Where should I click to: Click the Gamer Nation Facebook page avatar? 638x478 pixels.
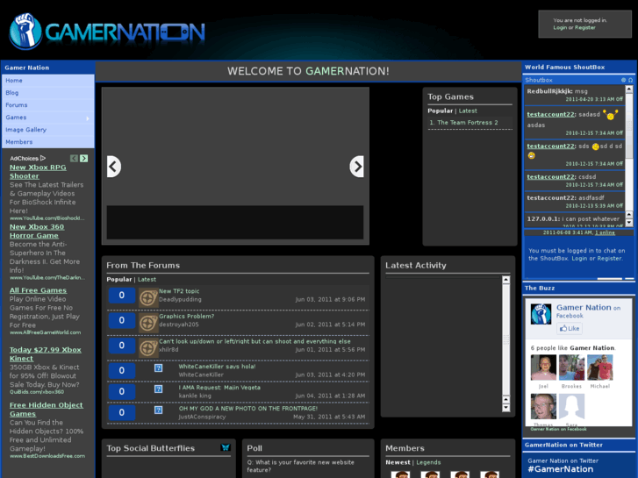[x=541, y=313]
